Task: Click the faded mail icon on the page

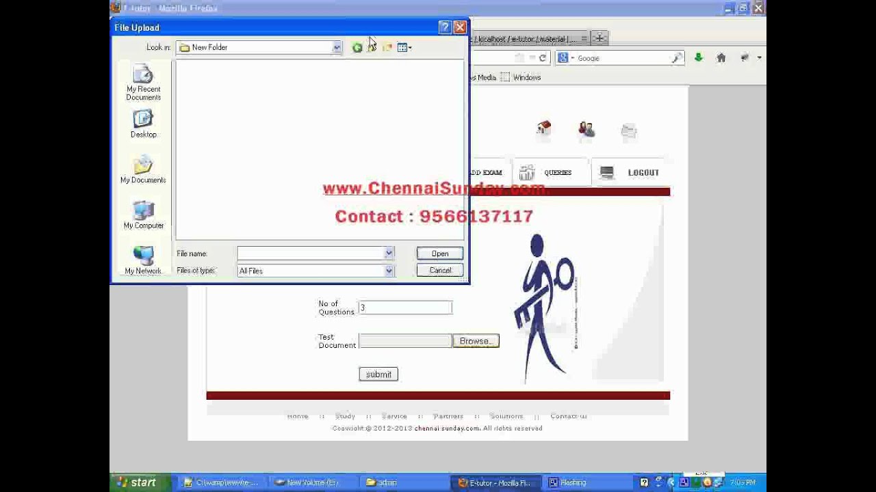Action: (629, 130)
